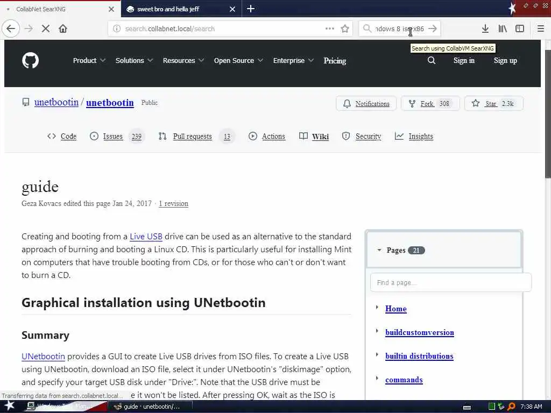551x413 pixels.
Task: Click the Sign in link
Action: [x=464, y=60]
